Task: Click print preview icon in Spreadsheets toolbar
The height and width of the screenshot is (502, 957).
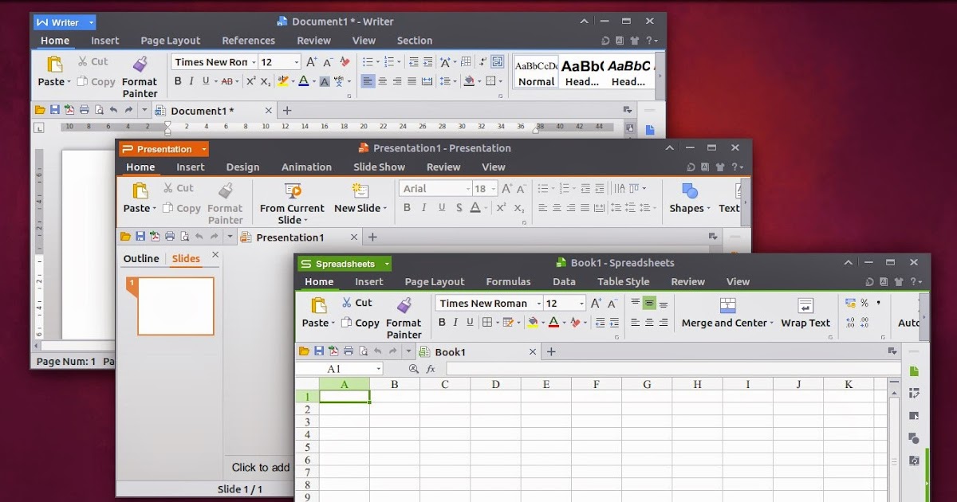Action: click(364, 351)
